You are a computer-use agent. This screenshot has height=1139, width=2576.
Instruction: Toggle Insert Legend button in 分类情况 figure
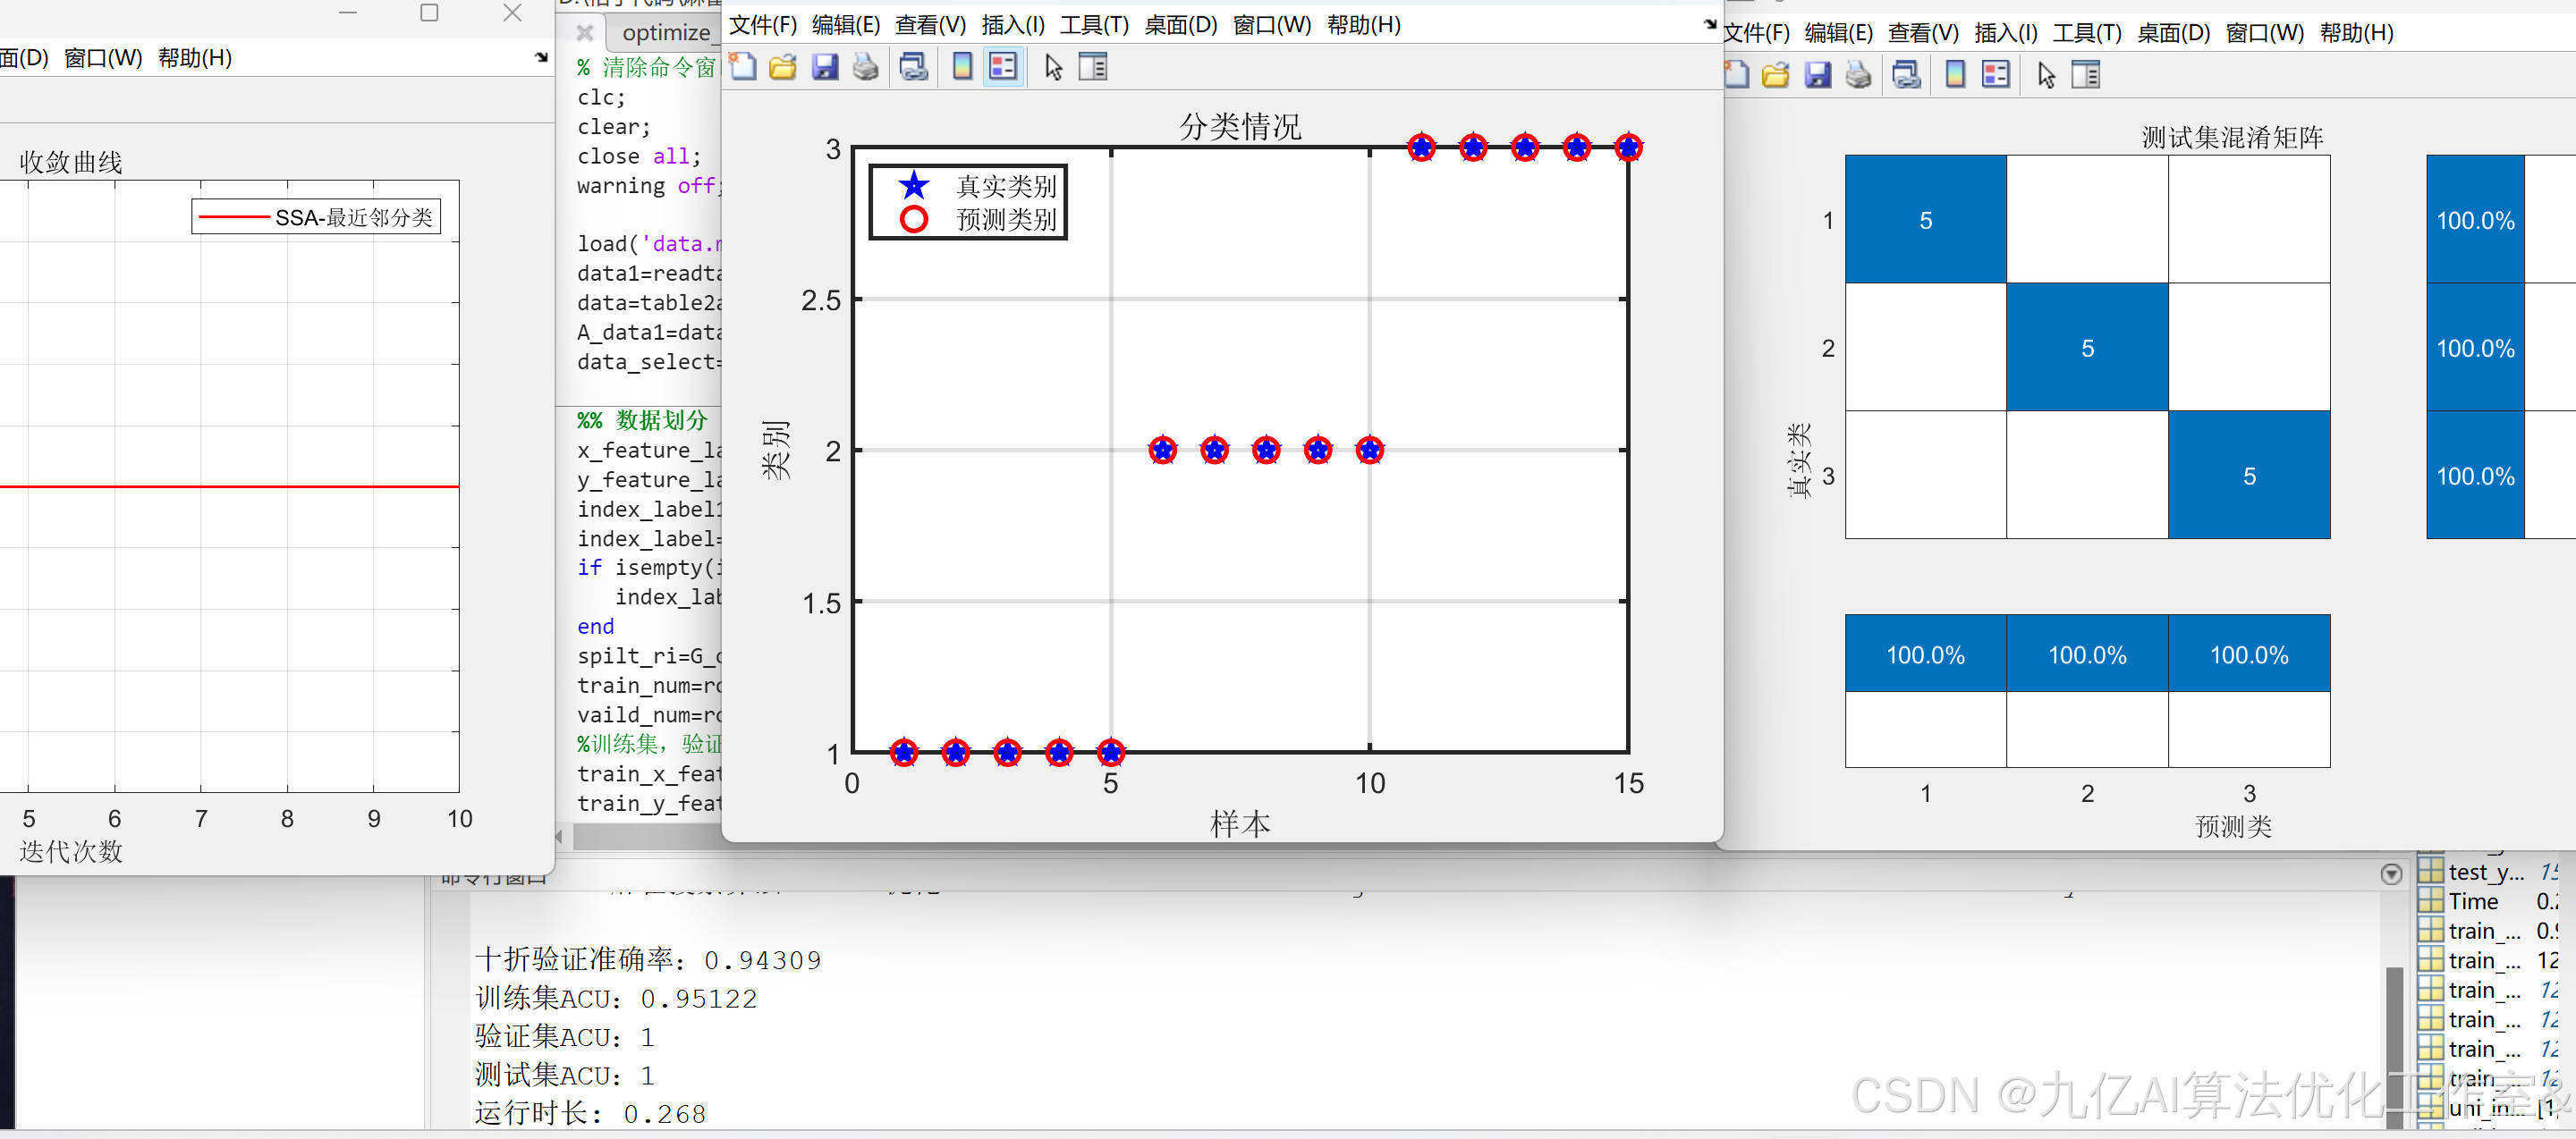[x=1003, y=67]
